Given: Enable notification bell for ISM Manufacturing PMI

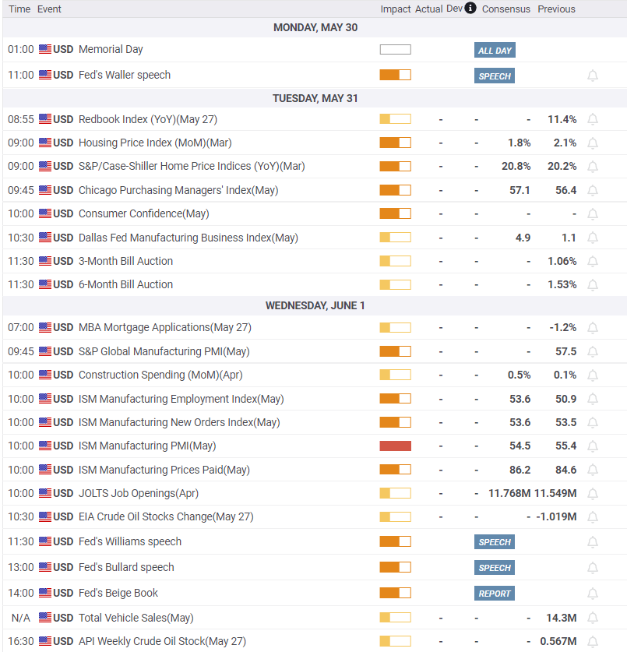Looking at the screenshot, I should (x=593, y=446).
